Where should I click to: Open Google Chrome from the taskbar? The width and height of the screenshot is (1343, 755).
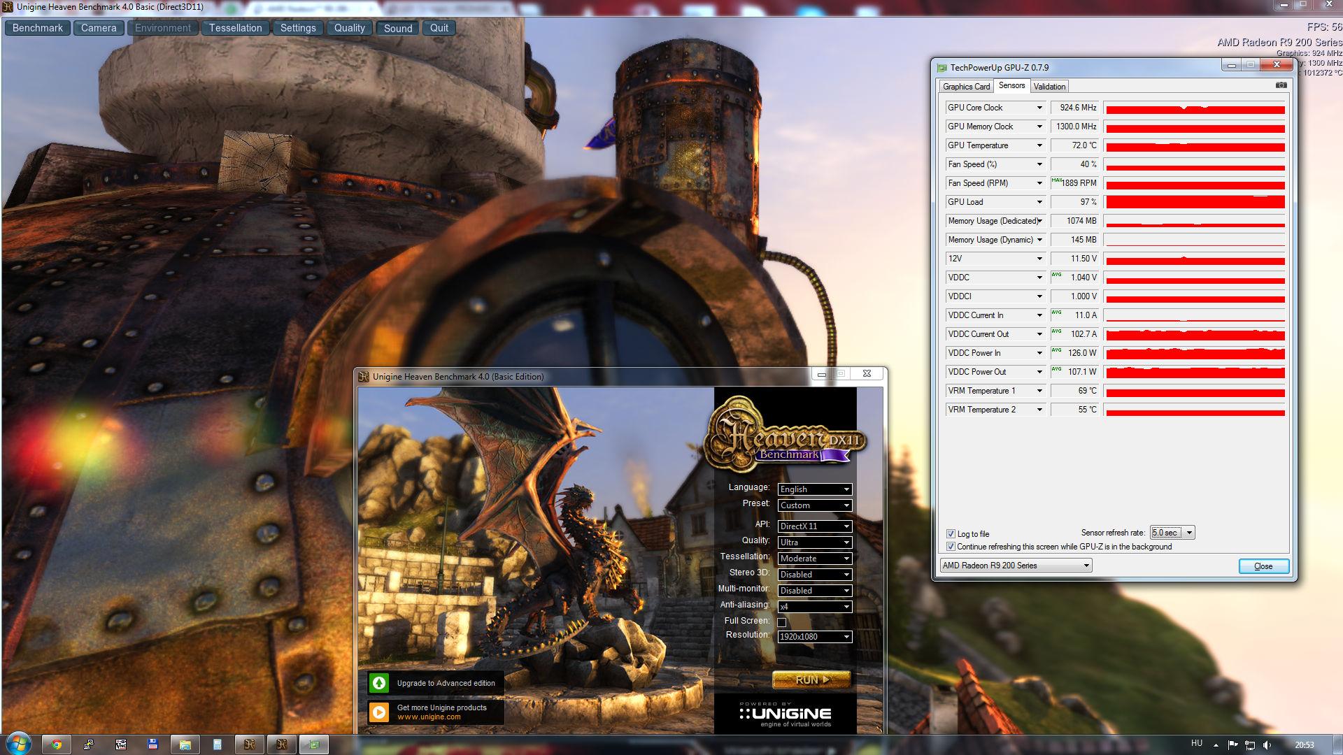[57, 745]
